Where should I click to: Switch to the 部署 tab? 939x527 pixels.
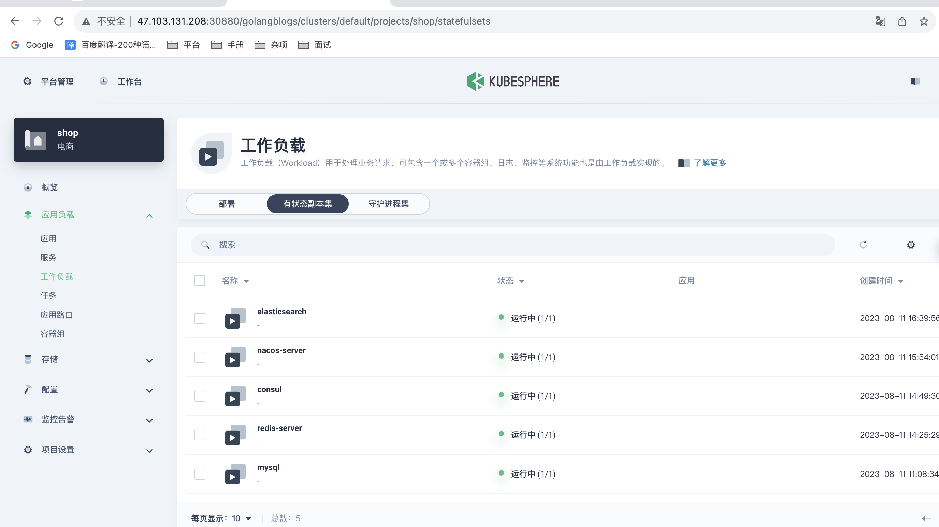coord(227,204)
